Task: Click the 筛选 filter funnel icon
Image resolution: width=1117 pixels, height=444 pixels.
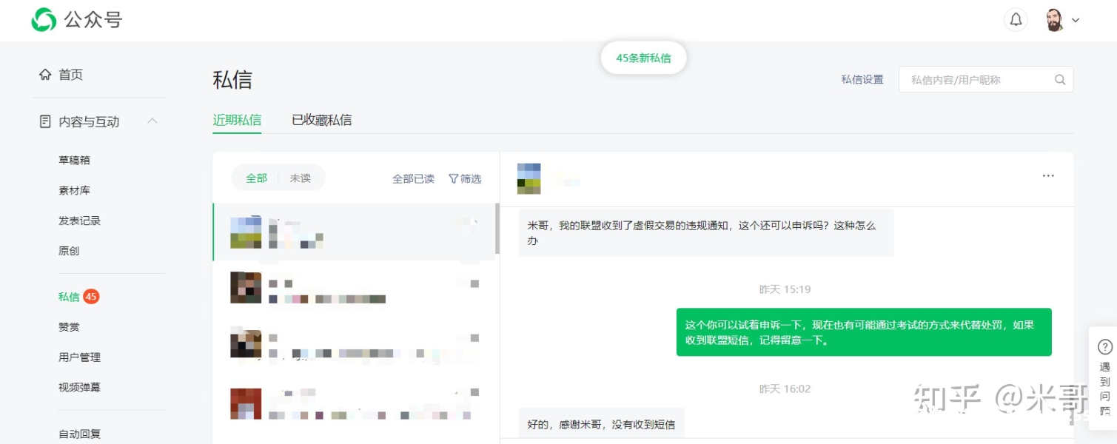Action: [x=453, y=178]
